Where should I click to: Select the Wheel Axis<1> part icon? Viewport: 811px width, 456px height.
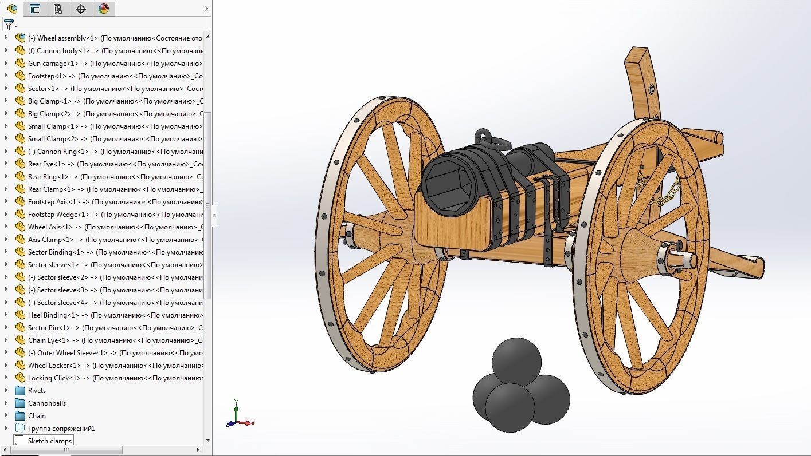(20, 227)
